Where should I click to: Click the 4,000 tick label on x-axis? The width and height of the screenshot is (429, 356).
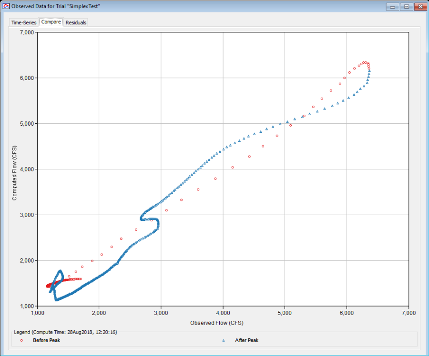tap(223, 313)
